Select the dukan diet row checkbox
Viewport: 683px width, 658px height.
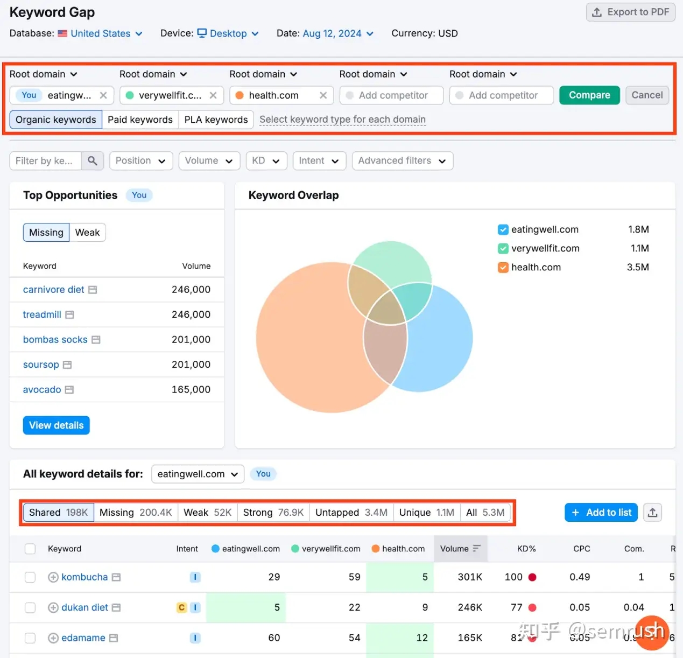[30, 607]
